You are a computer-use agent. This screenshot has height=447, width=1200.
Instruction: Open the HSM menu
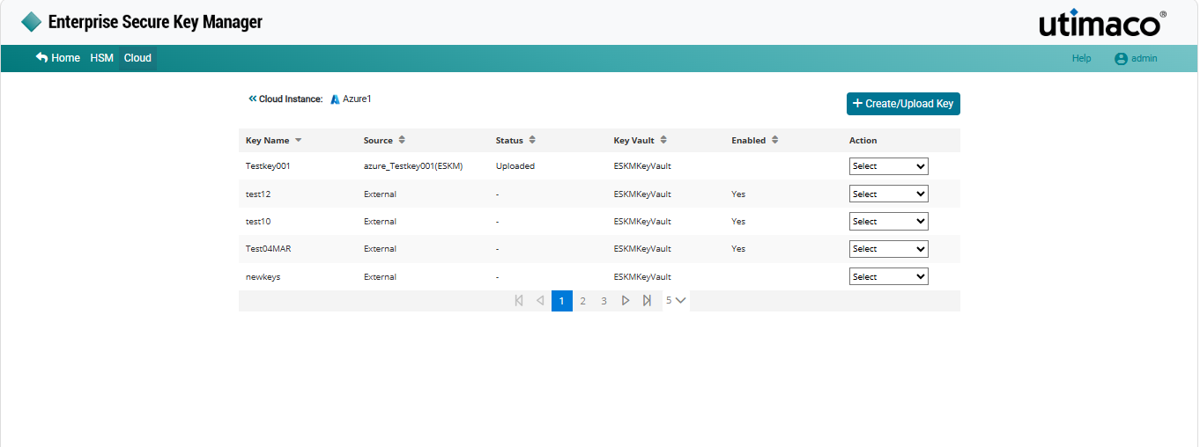[101, 58]
